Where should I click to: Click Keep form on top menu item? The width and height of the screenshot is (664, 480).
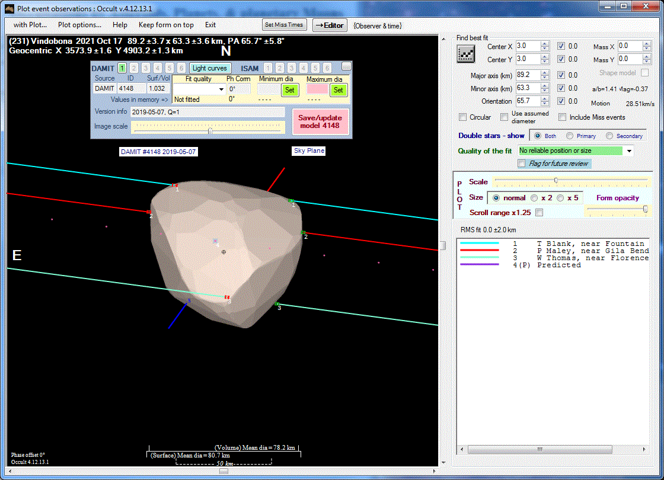[166, 25]
